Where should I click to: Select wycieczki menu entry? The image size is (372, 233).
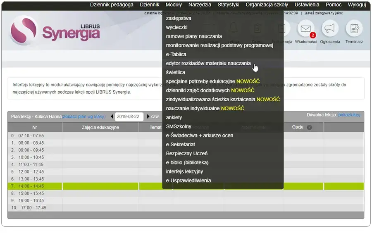[x=176, y=27]
